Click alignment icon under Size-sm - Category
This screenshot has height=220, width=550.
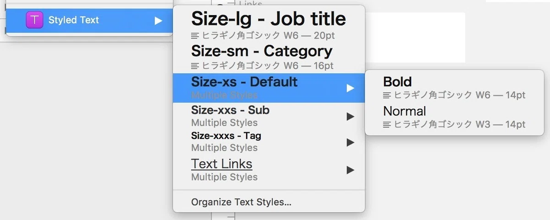click(195, 66)
